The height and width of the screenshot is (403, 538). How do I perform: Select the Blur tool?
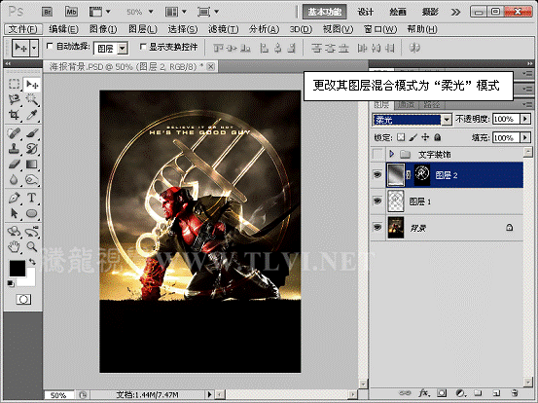(x=14, y=179)
